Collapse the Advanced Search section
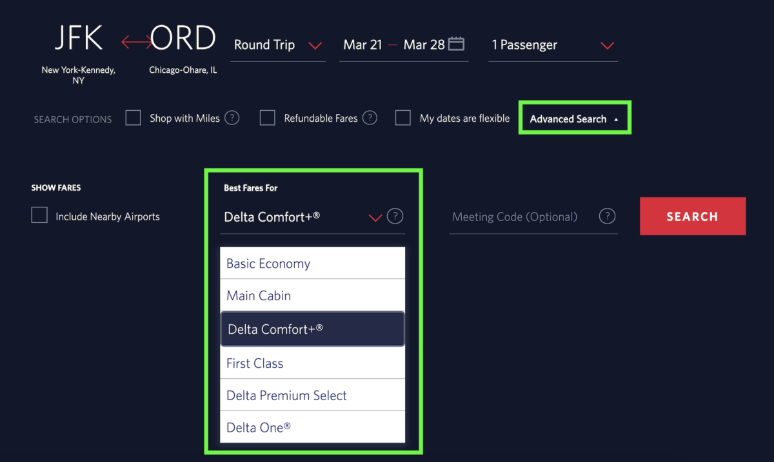Image resolution: width=774 pixels, height=462 pixels. point(574,118)
